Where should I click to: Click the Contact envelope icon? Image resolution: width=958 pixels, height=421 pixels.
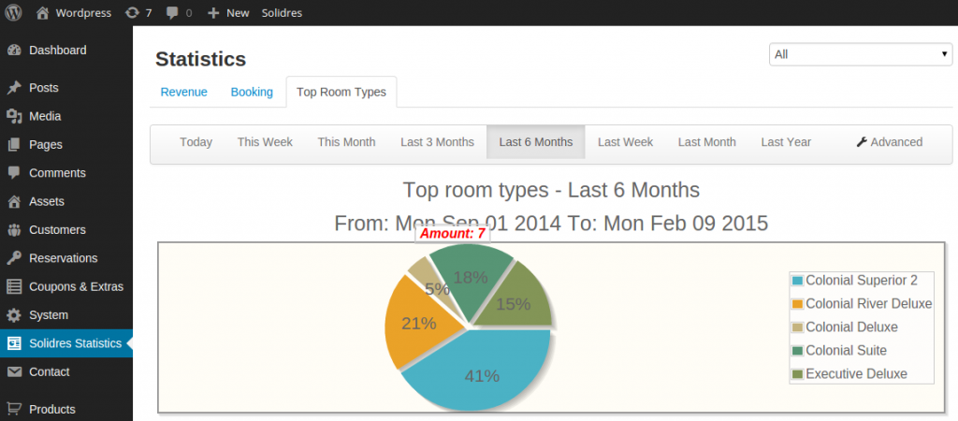[x=14, y=372]
